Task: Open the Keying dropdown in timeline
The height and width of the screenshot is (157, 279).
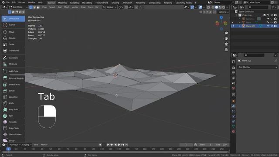Action: click(27, 145)
